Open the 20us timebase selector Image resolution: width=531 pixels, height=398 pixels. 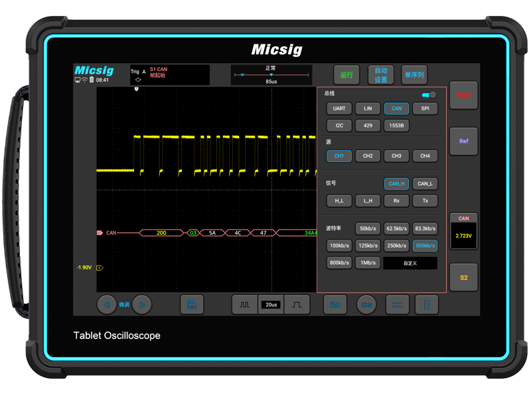(271, 304)
